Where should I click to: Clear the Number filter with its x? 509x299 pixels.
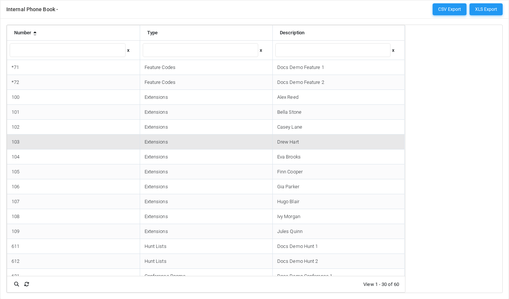[128, 50]
